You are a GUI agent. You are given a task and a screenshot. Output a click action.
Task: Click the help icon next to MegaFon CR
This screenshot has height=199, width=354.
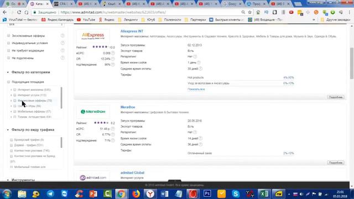coord(113,134)
